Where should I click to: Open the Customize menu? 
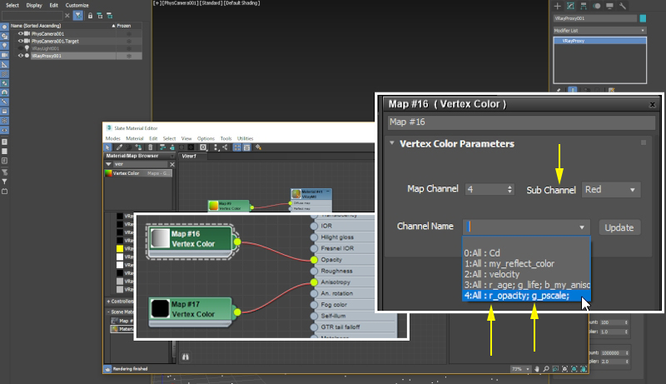point(77,5)
